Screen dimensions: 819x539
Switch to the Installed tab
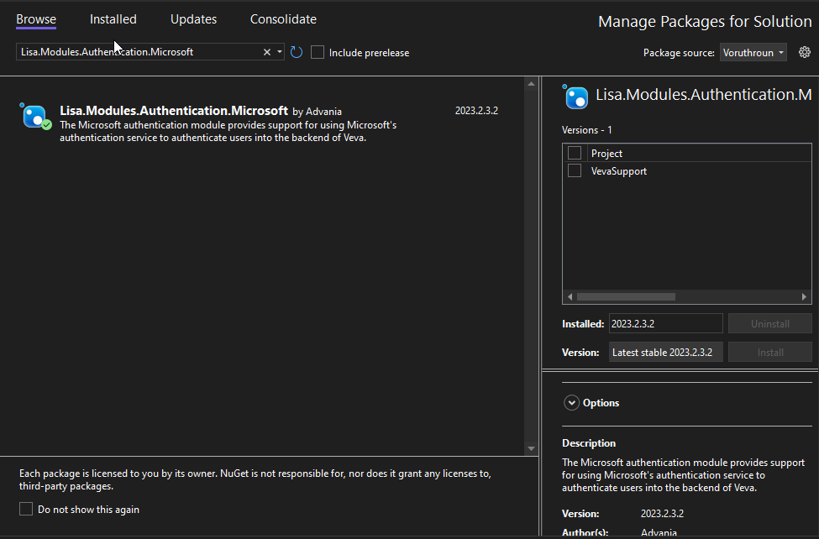click(113, 19)
